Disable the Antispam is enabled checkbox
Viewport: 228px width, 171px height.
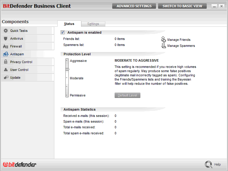pyautogui.click(x=62, y=32)
